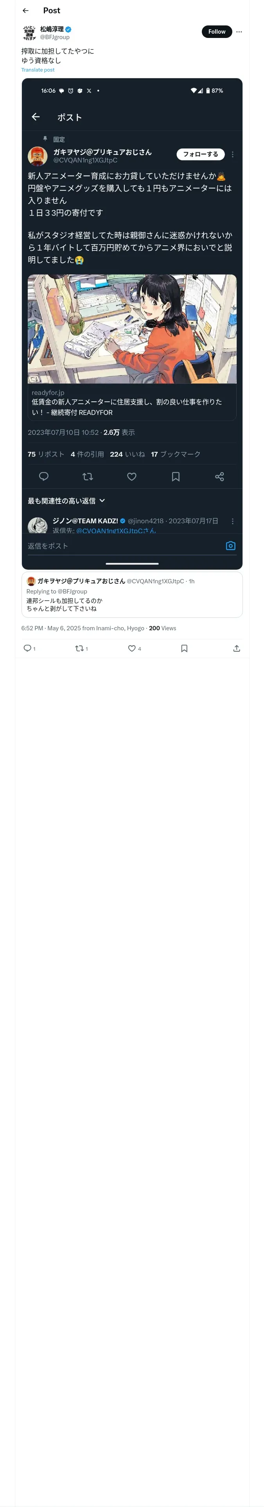Follow 松嶋淳理 with the Follow button
The width and height of the screenshot is (264, 1507).
click(216, 32)
